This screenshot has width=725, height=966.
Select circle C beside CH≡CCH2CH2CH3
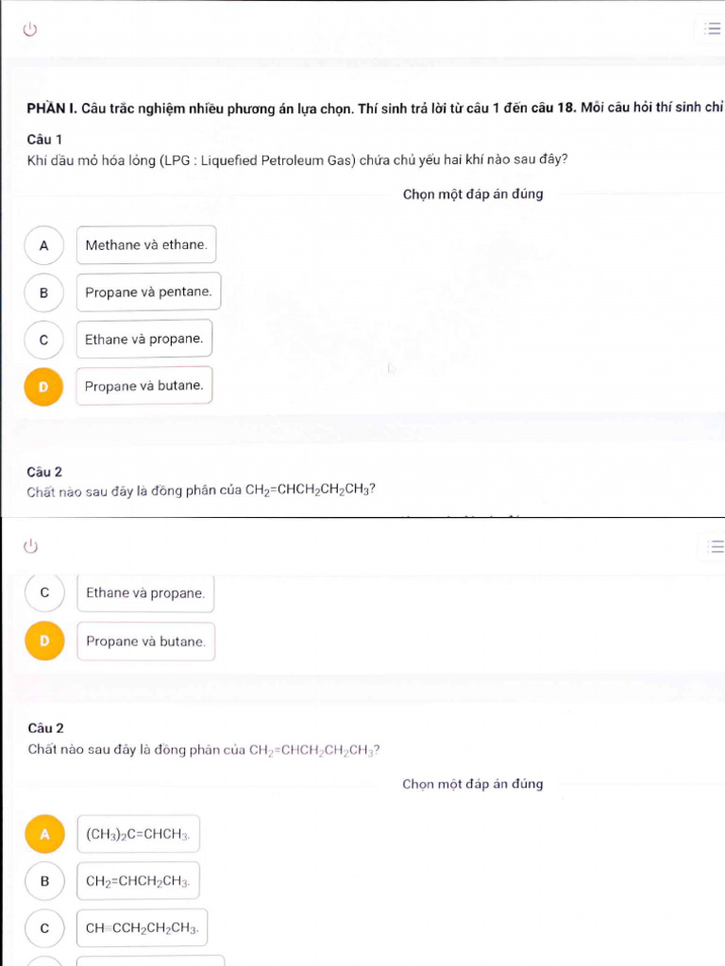(x=43, y=928)
